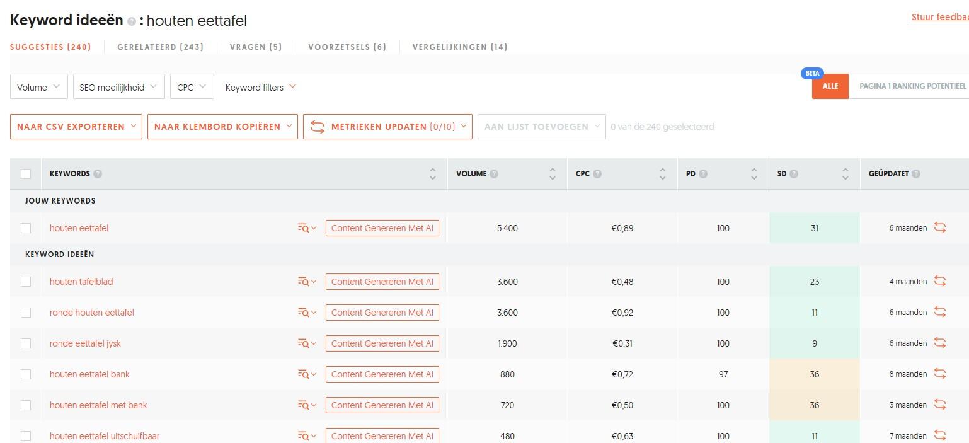The height and width of the screenshot is (443, 969).
Task: Click Stuur feedback link
Action: (940, 17)
